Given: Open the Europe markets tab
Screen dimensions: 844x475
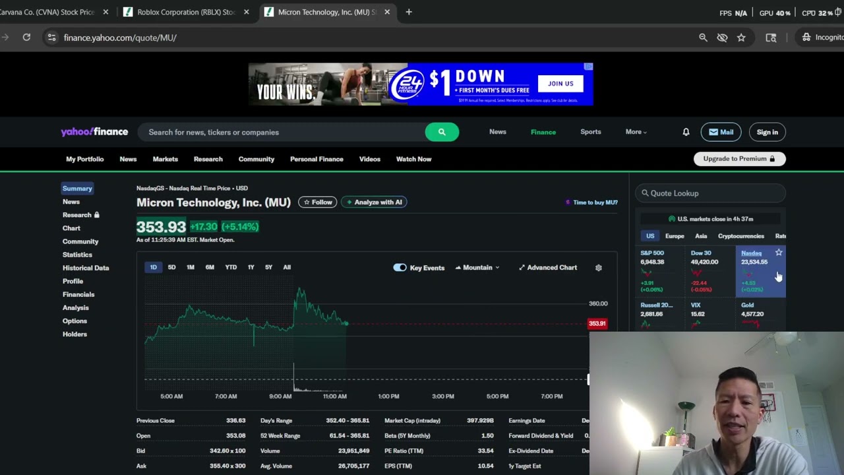Looking at the screenshot, I should (675, 236).
